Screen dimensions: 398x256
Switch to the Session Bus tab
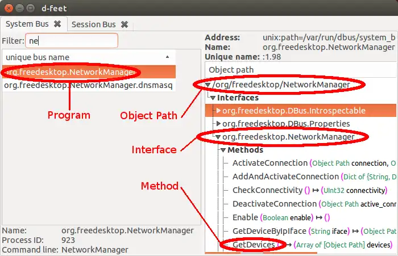93,24
